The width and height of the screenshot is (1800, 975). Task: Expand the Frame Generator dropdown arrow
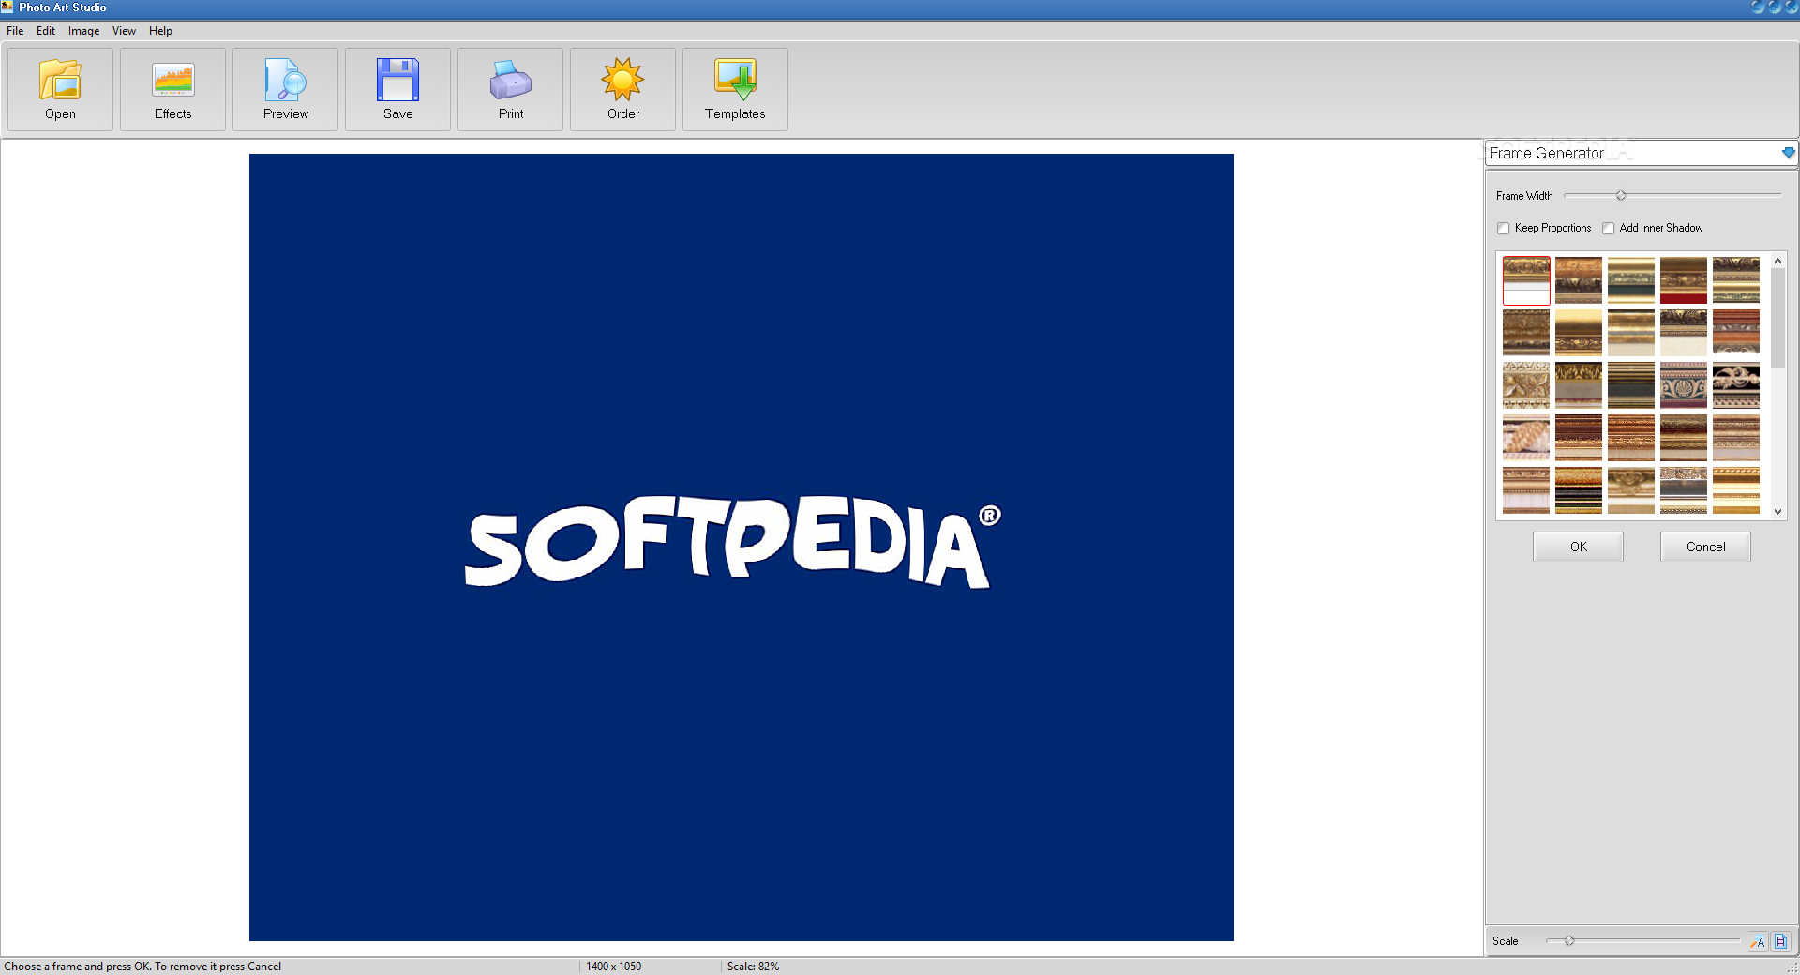1789,153
